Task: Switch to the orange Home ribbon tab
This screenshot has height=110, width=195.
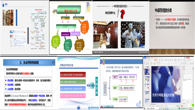Action: (155, 60)
